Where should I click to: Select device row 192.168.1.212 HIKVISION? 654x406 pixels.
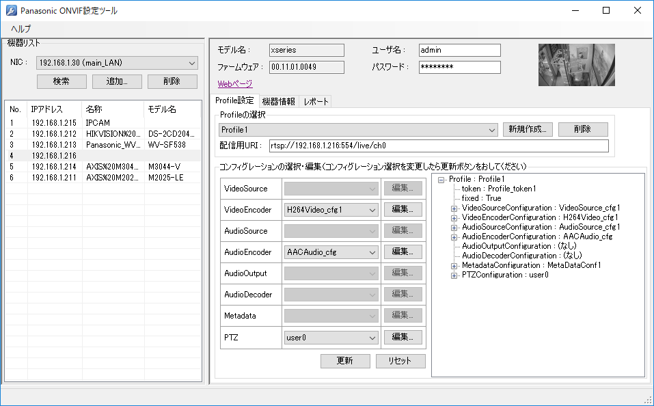103,134
